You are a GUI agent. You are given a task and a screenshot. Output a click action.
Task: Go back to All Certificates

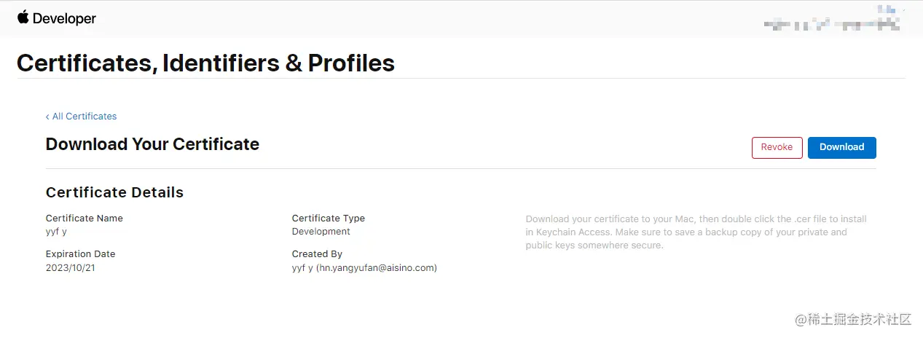click(x=85, y=117)
